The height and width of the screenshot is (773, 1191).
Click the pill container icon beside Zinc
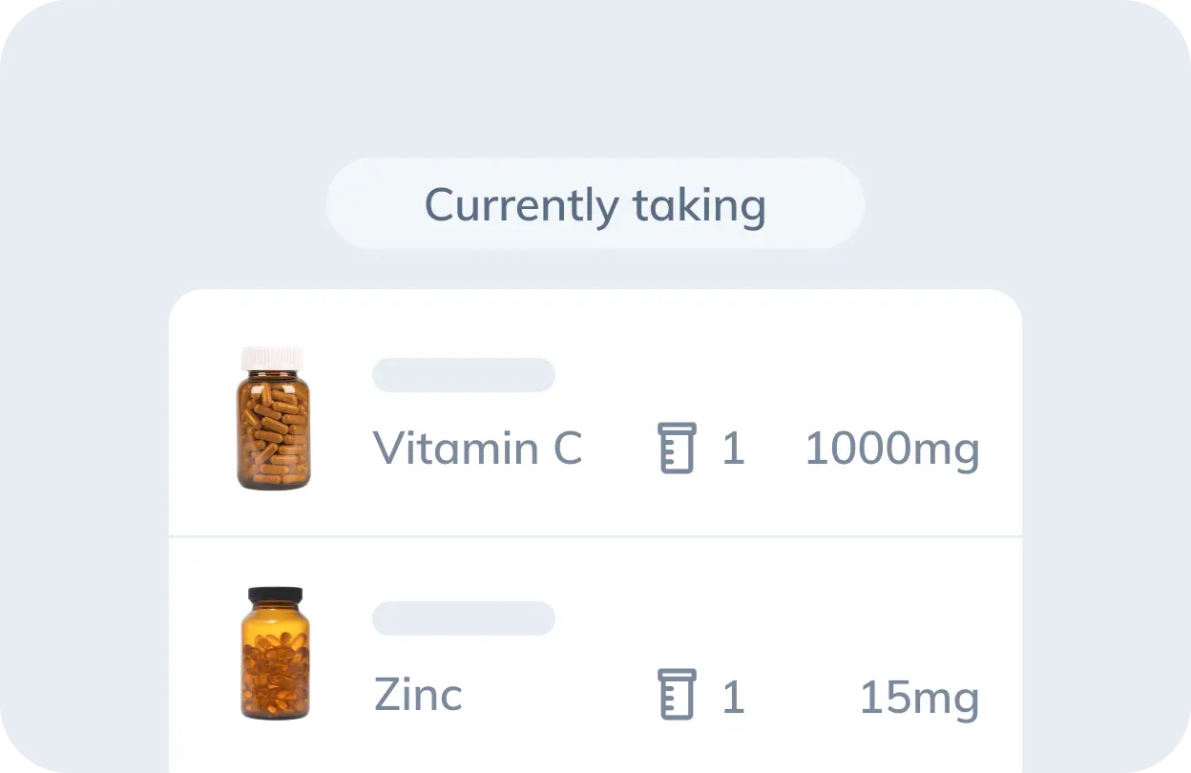click(677, 694)
